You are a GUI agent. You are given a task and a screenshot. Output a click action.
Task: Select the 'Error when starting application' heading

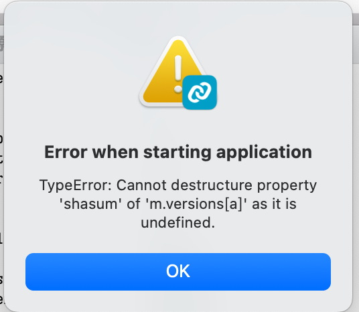click(x=178, y=152)
